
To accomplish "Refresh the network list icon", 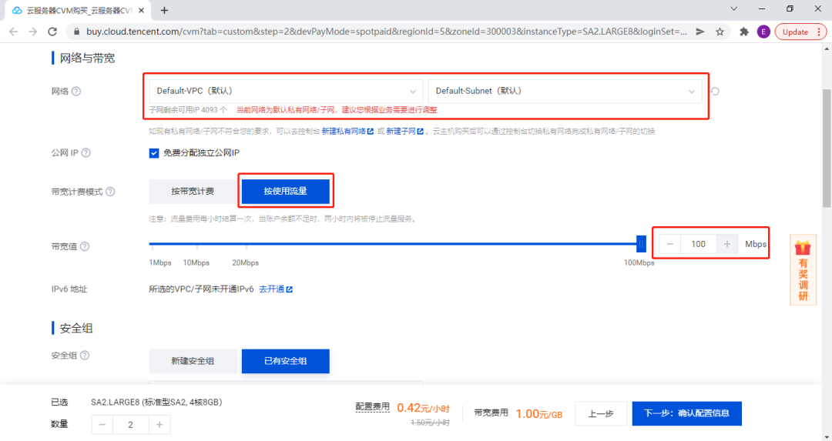I will pyautogui.click(x=715, y=91).
